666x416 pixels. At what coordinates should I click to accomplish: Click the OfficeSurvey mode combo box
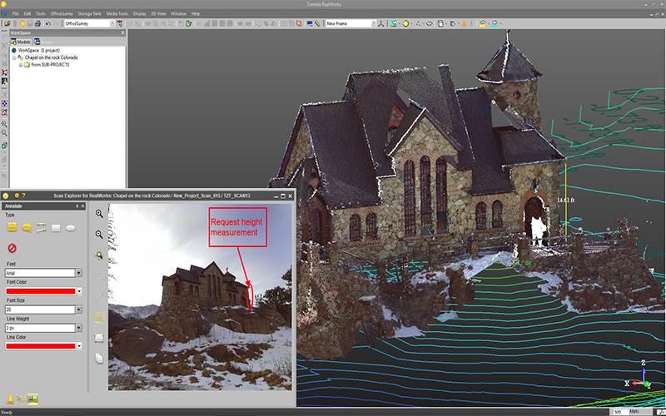tap(90, 24)
